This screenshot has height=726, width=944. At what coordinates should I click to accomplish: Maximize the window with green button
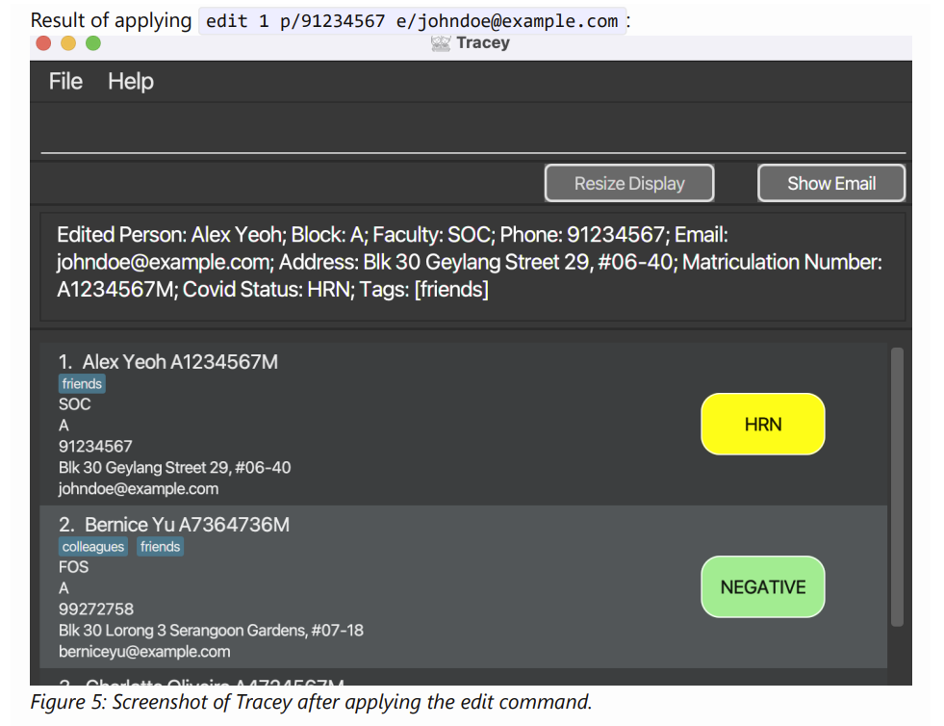click(x=93, y=43)
